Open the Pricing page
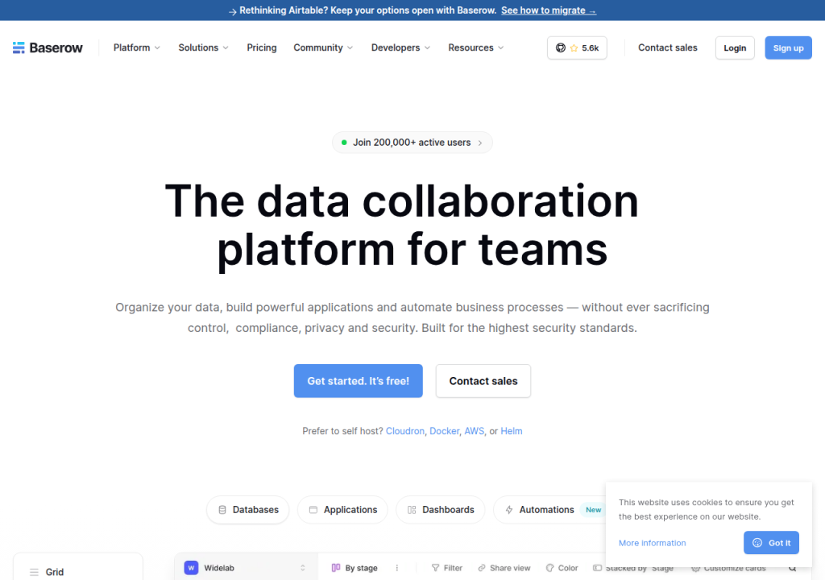825x580 pixels. click(262, 48)
